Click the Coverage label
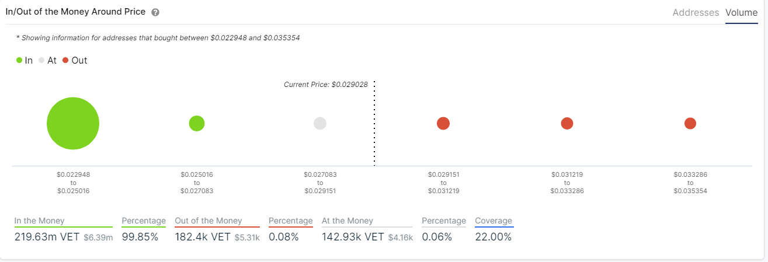 (494, 221)
